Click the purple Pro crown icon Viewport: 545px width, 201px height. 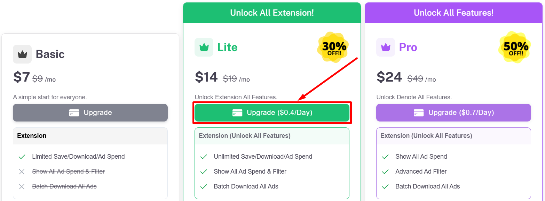(385, 47)
